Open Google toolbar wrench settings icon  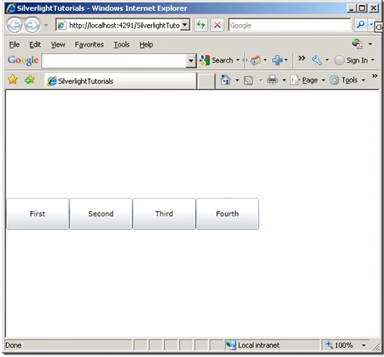[317, 60]
